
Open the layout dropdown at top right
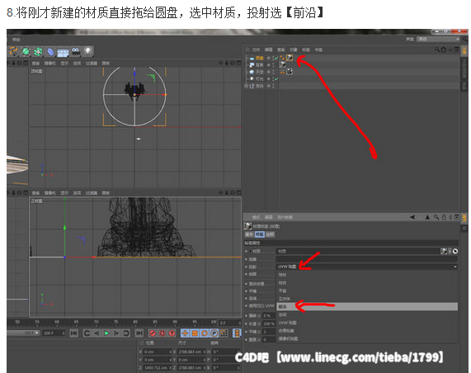(x=438, y=39)
